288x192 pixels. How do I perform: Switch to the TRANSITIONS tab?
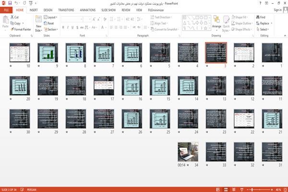[x=66, y=10]
